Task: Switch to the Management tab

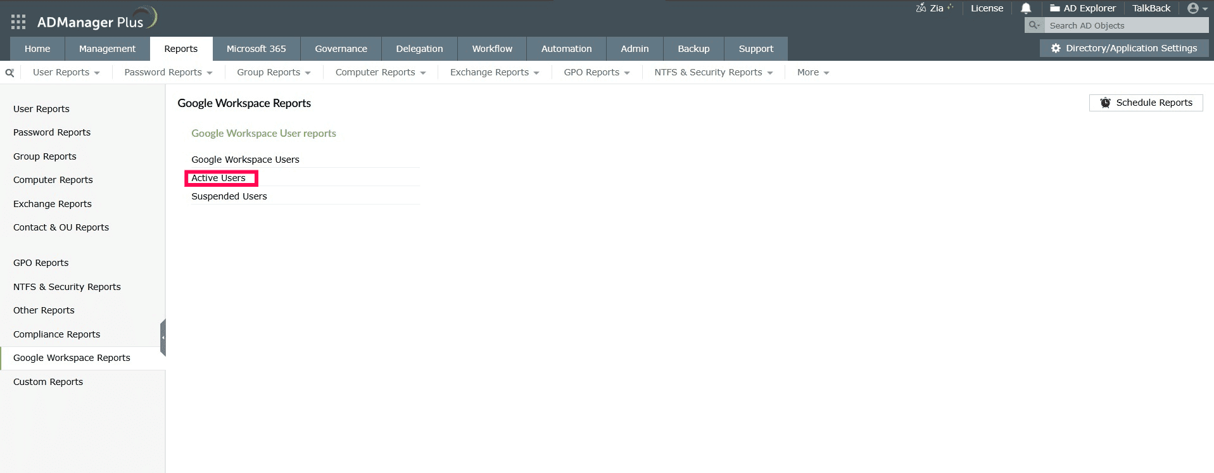Action: 107,49
